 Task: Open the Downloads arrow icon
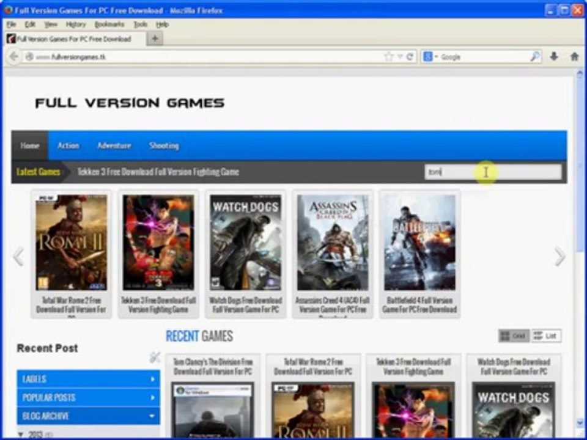point(554,56)
